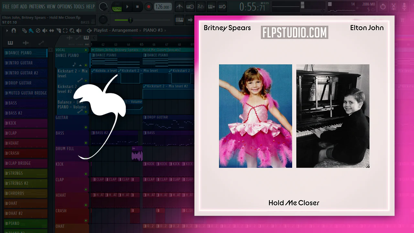
Task: Open the playlist options arrow menu
Action: coord(7,30)
